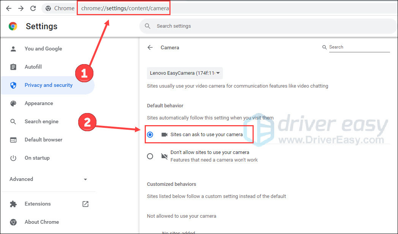The height and width of the screenshot is (234, 398).
Task: Select the Search engine magnifier icon
Action: [14, 121]
